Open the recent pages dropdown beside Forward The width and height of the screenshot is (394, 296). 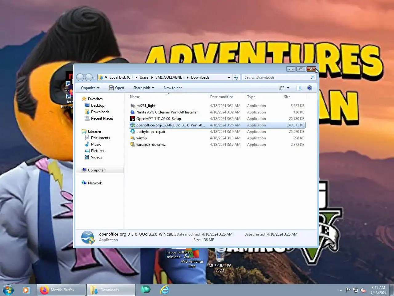[95, 78]
